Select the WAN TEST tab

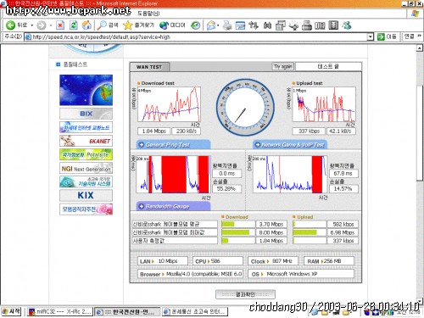[149, 67]
